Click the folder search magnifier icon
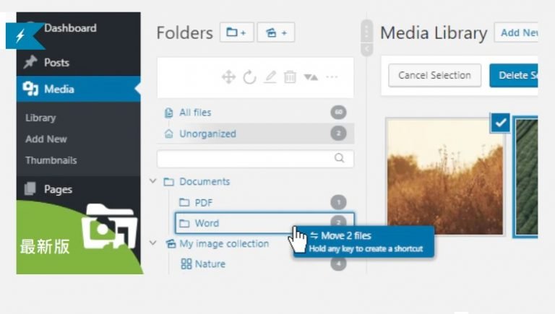This screenshot has width=555, height=314. point(339,158)
